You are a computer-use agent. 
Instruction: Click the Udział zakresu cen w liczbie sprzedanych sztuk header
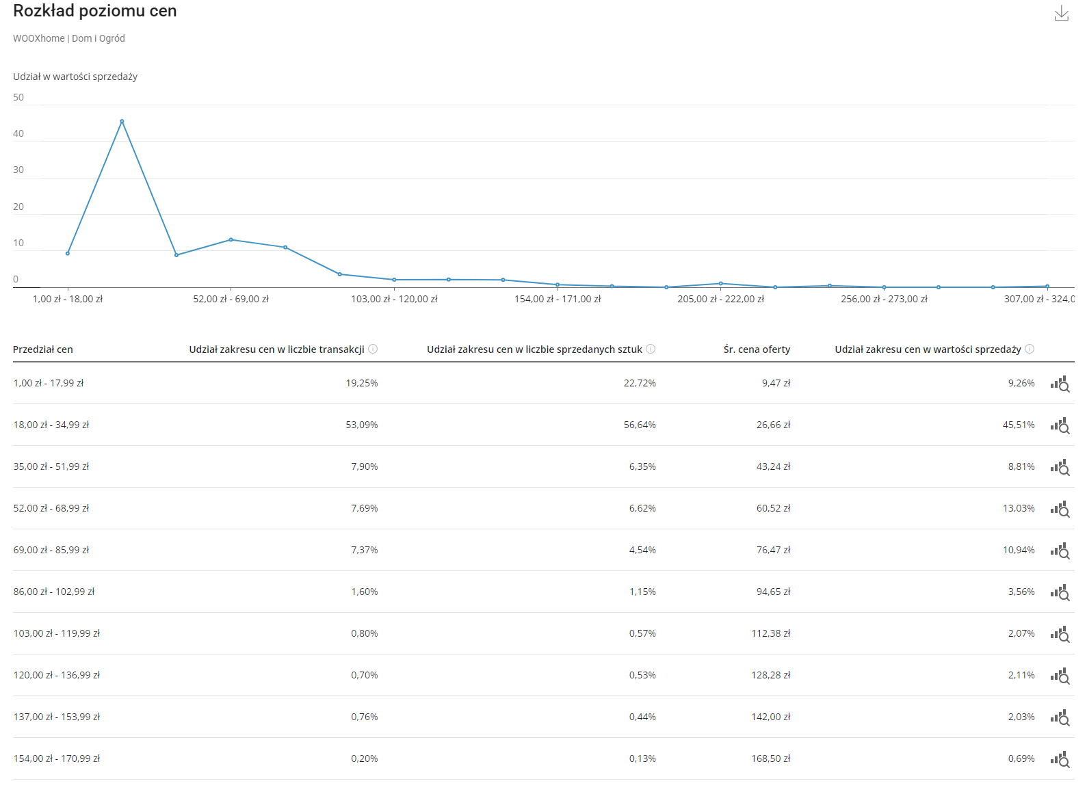coord(534,349)
